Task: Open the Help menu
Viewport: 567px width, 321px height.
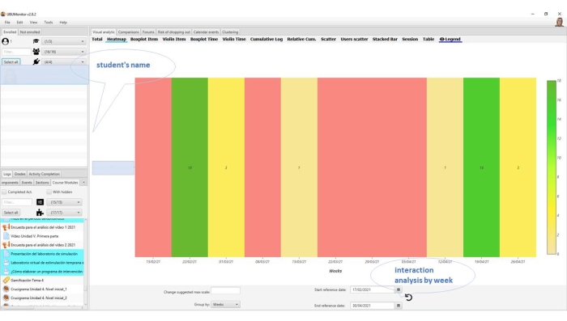Action: click(x=63, y=23)
